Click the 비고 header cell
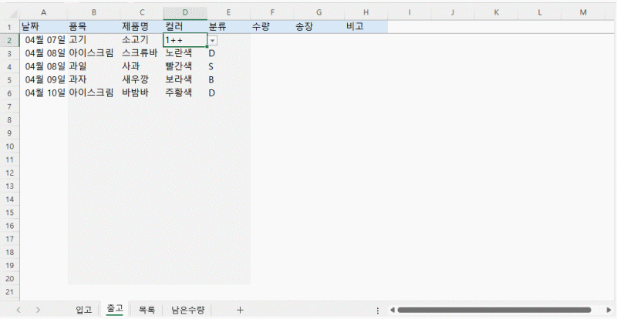617x319 pixels. coord(366,27)
